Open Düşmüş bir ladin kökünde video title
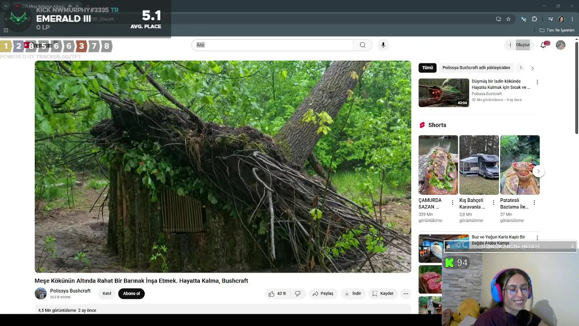 coord(501,84)
